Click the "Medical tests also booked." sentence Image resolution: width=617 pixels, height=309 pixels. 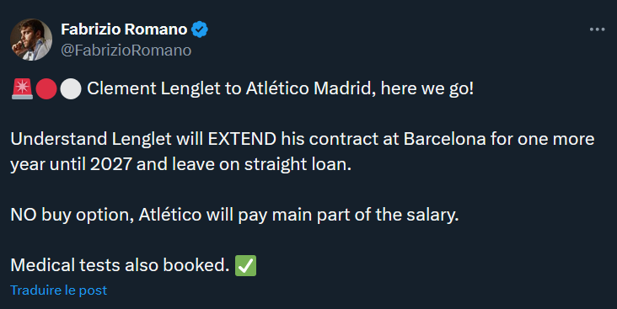pos(120,265)
